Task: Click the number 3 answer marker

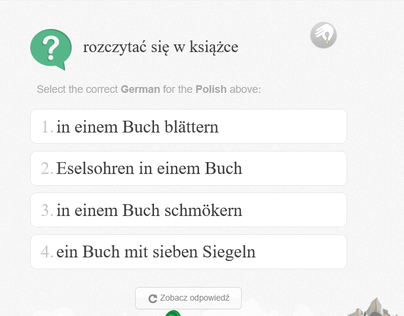Action: [x=47, y=210]
